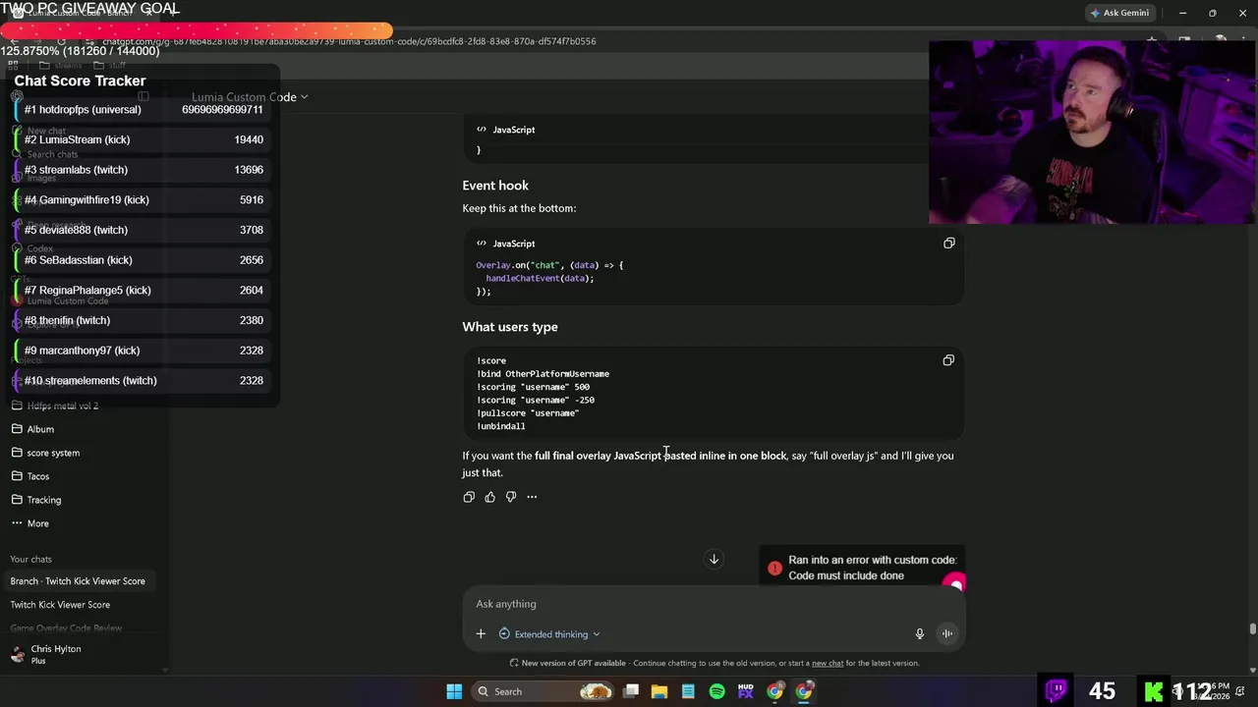
Task: Open Windows Start menu
Action: point(454,691)
